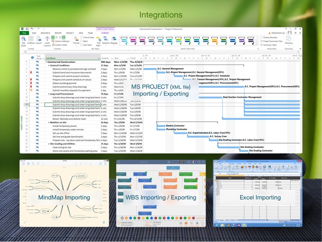Click the Mobilinked Lea account name
Screen dimensions: 322x242
[278, 33]
